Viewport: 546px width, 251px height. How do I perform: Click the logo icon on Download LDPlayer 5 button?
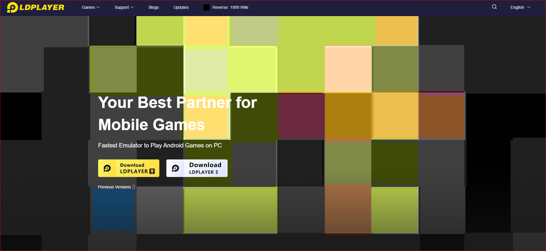(175, 168)
